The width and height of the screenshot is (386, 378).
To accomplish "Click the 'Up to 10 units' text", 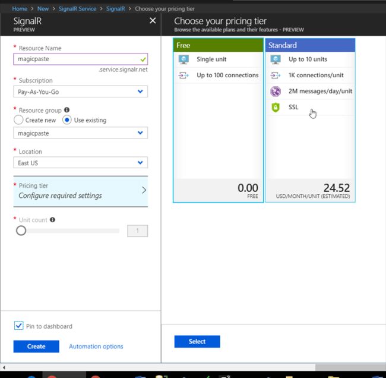I will (x=308, y=59).
